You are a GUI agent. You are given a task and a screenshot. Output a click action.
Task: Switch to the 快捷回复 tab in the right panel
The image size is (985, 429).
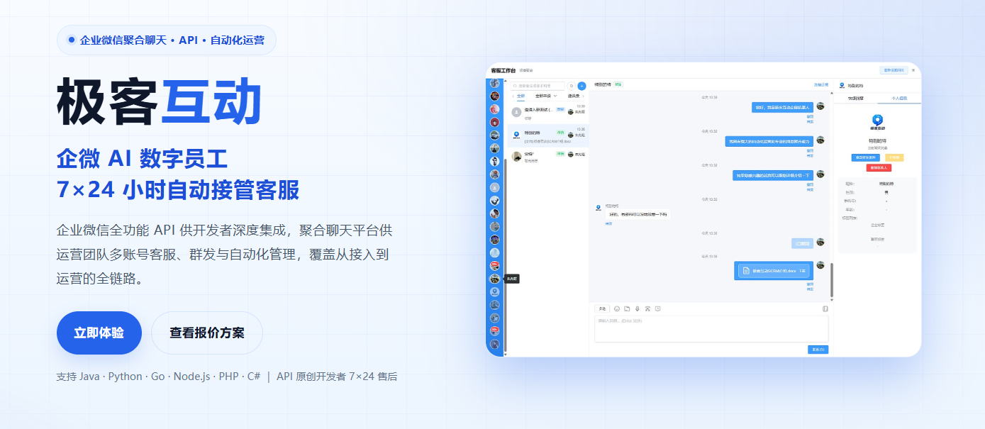pyautogui.click(x=855, y=99)
